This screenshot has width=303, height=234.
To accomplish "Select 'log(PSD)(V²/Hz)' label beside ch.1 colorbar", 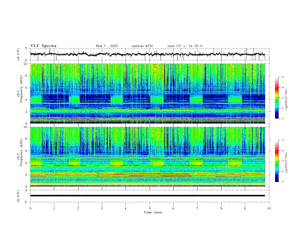I will (x=286, y=100).
